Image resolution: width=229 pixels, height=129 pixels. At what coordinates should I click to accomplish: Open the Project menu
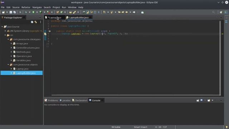coord(56,7)
